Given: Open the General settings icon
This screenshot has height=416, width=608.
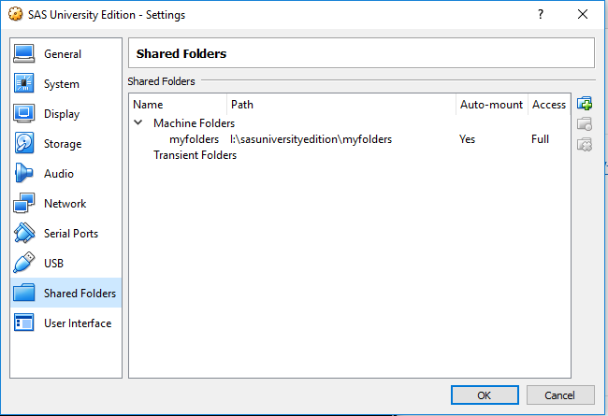Looking at the screenshot, I should click(x=25, y=54).
